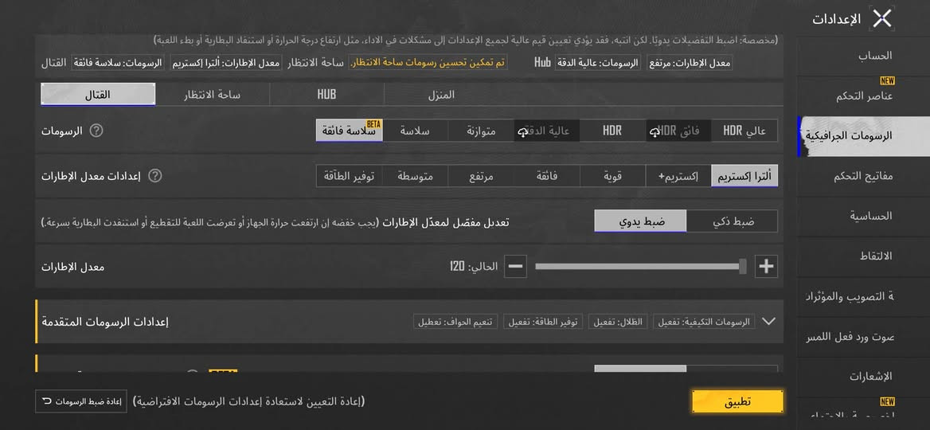Screen dimensions: 930x430
Task: Open الإشعارات in the sidebar
Action: [x=864, y=377]
